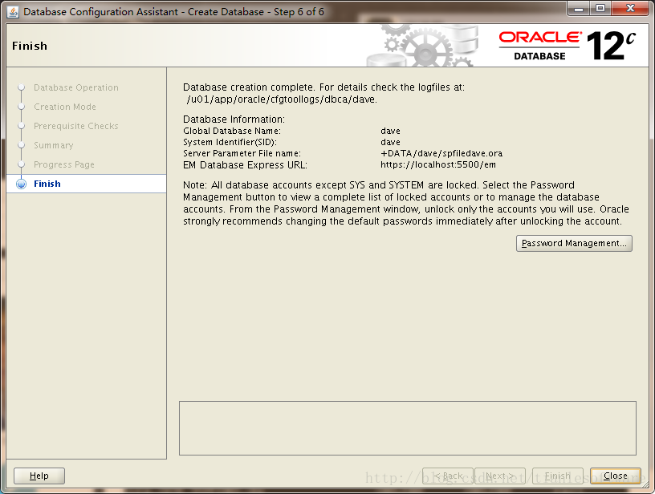Open the Password Management dialog
655x494 pixels.
click(574, 243)
